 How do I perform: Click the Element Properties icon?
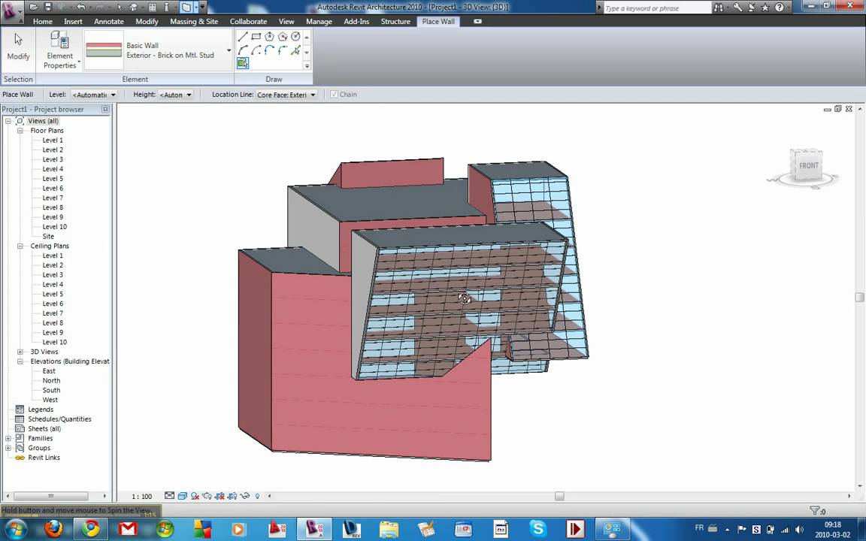click(x=59, y=41)
